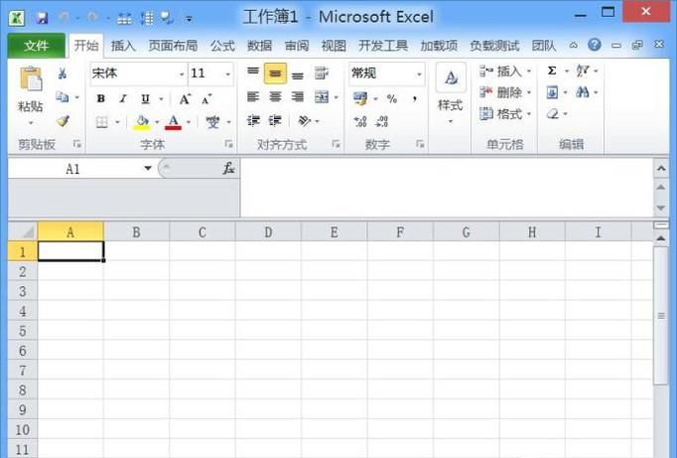Switch to the 数据 Data tab
677x458 pixels.
[x=259, y=46]
